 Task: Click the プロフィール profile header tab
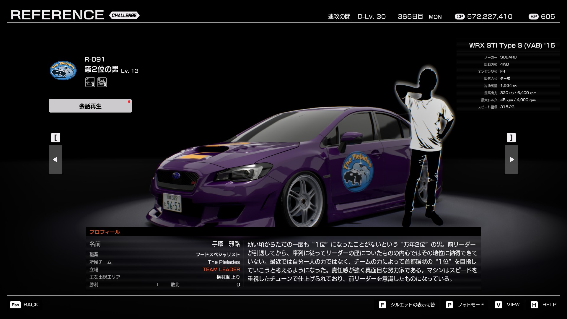click(x=105, y=232)
